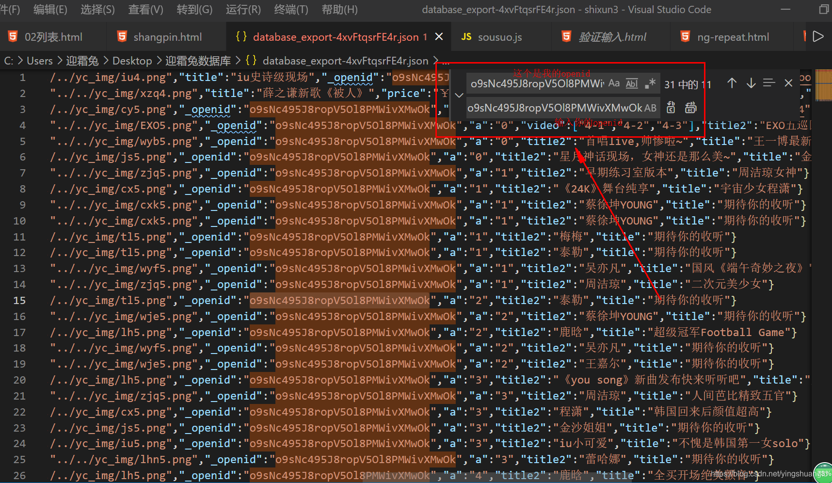
Task: Click text '蕾哈娜' on line 25
Action: [603, 460]
